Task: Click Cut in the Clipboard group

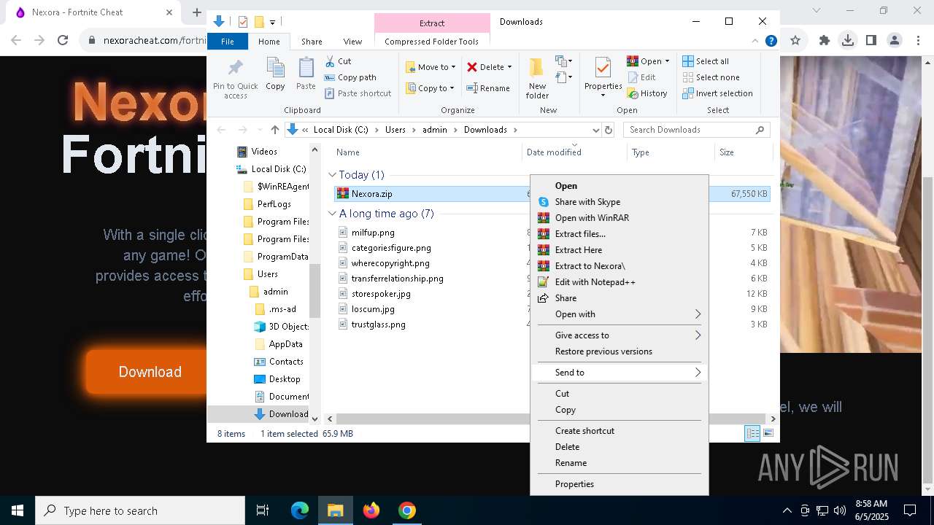Action: pos(338,61)
